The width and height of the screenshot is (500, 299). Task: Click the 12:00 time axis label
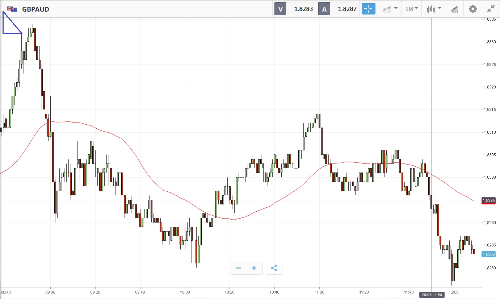(454, 292)
